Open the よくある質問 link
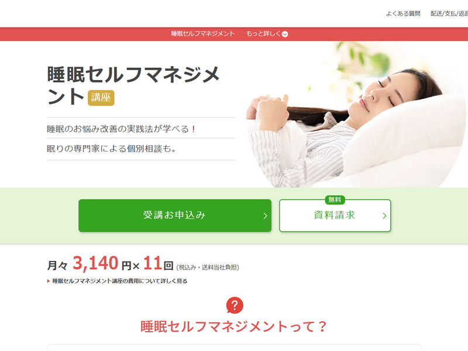The width and height of the screenshot is (468, 351). tap(403, 13)
